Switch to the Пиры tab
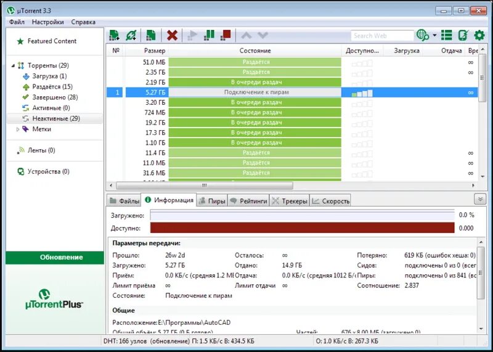 pyautogui.click(x=212, y=201)
